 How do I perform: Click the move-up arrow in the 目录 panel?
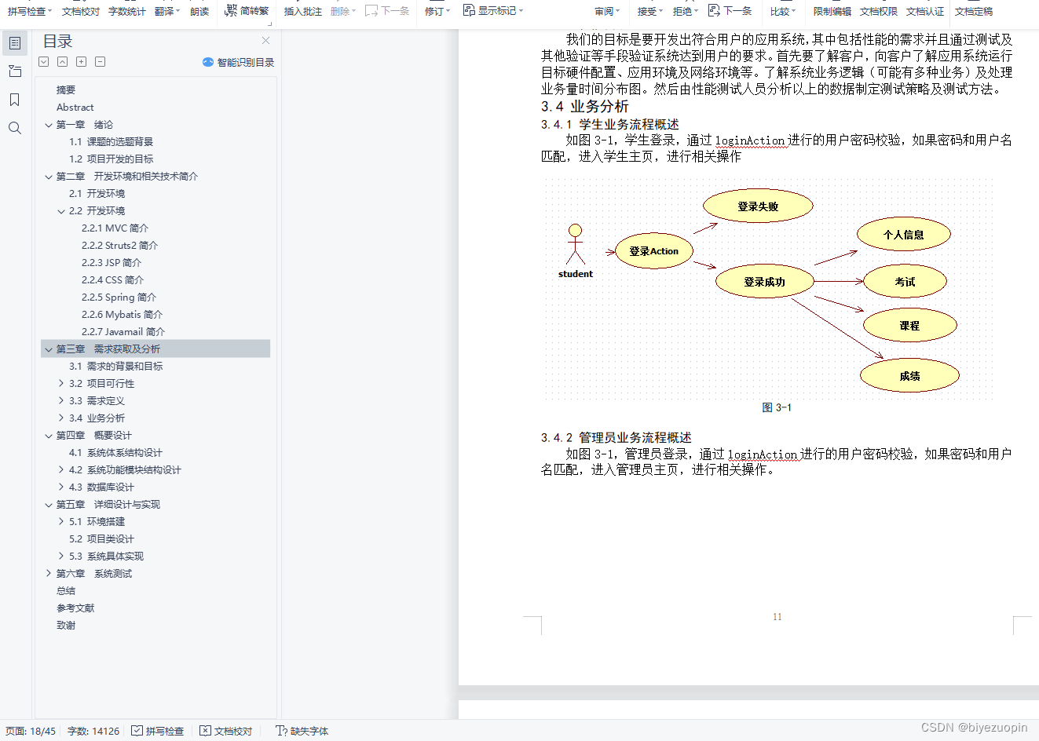62,62
